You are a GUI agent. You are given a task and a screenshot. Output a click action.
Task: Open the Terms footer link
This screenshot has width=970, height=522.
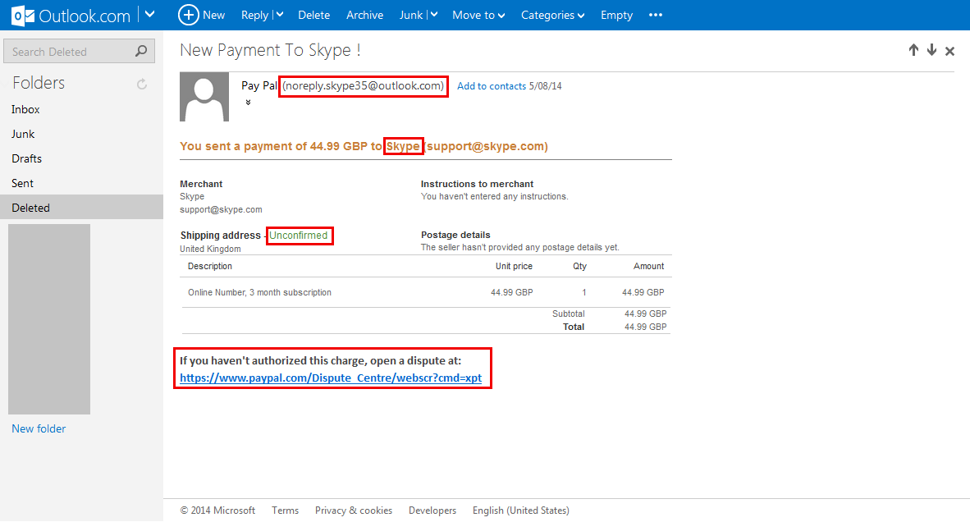pos(286,511)
